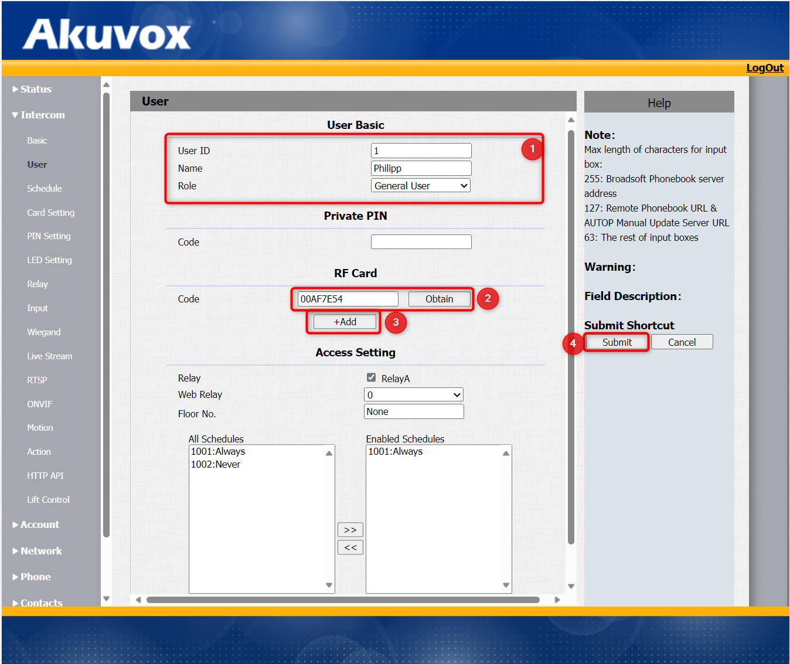790x664 pixels.
Task: Open the Role dropdown
Action: 420,185
